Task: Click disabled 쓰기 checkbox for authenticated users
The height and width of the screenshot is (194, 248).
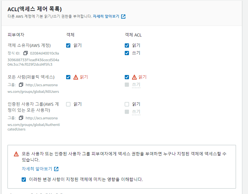Action: (127, 112)
